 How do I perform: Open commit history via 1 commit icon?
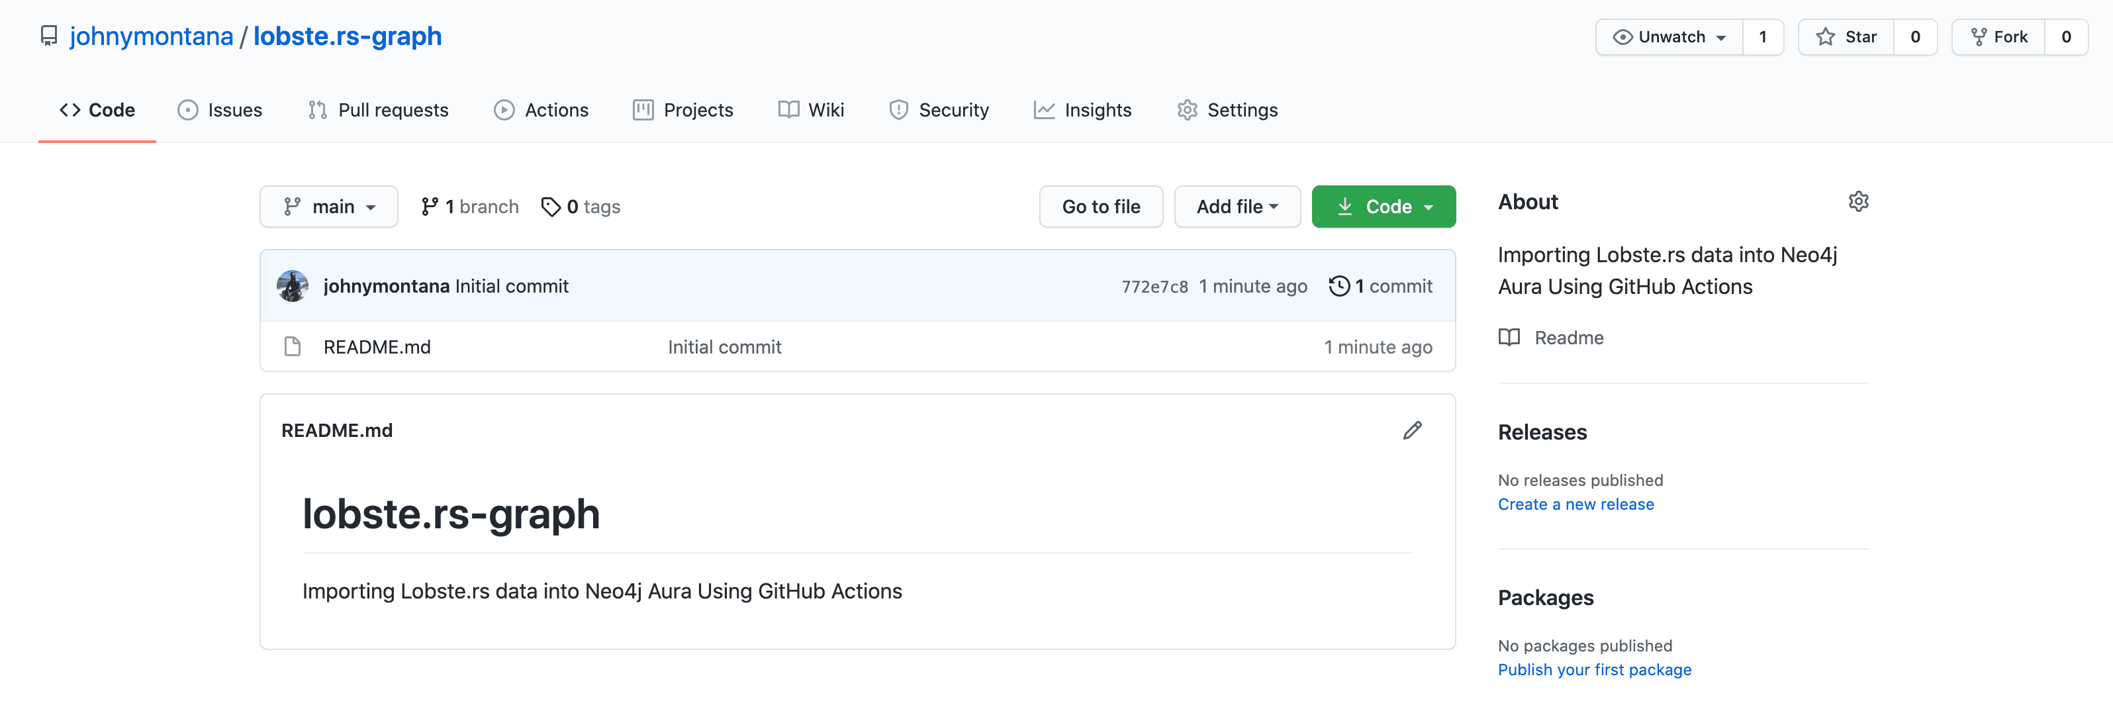coord(1338,286)
